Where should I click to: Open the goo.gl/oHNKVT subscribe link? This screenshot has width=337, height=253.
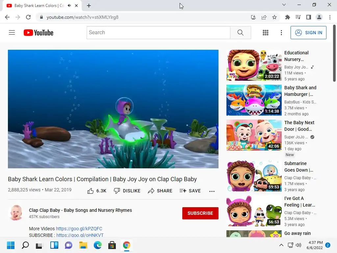(x=80, y=235)
